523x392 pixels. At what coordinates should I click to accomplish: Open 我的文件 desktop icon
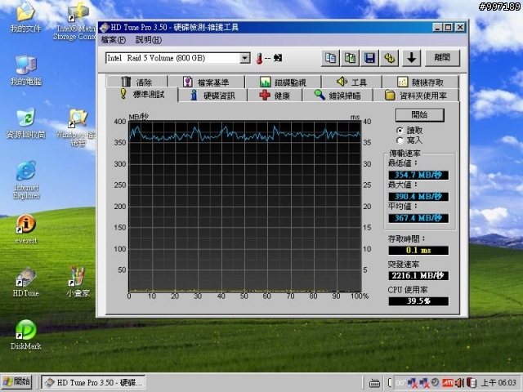coord(25,18)
